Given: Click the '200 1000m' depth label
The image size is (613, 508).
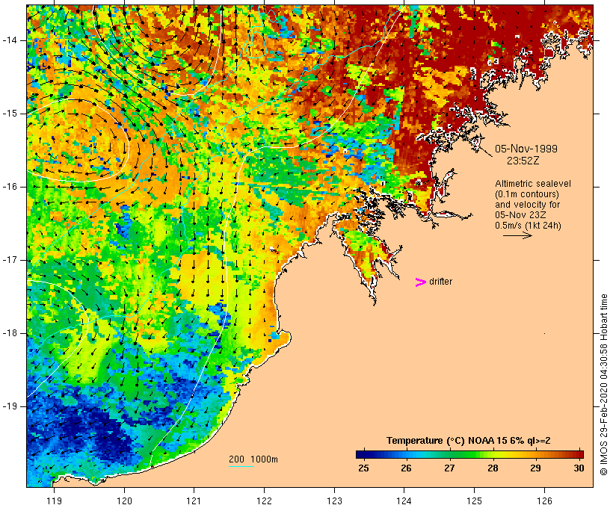Looking at the screenshot, I should point(253,459).
